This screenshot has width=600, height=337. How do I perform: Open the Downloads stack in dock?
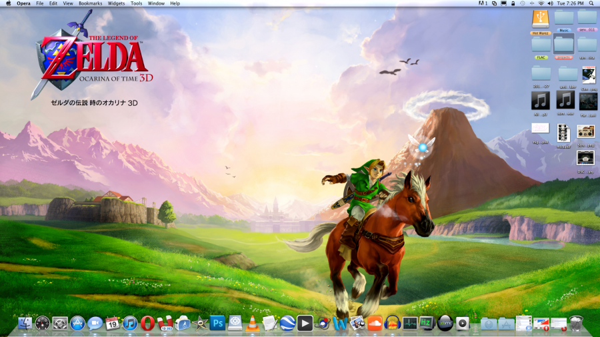coord(488,324)
